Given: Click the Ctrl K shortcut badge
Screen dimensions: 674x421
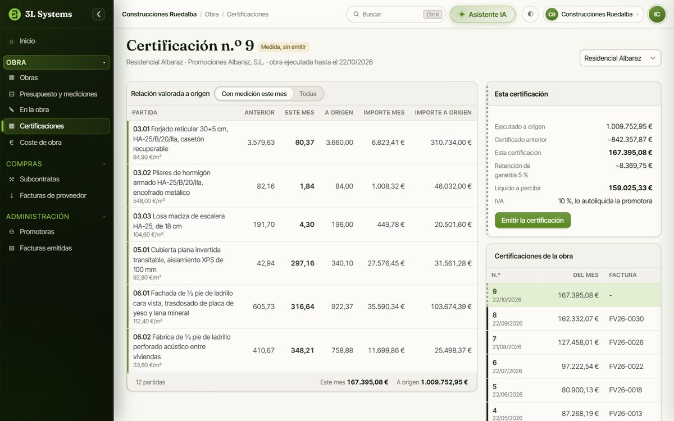Looking at the screenshot, I should coord(432,15).
